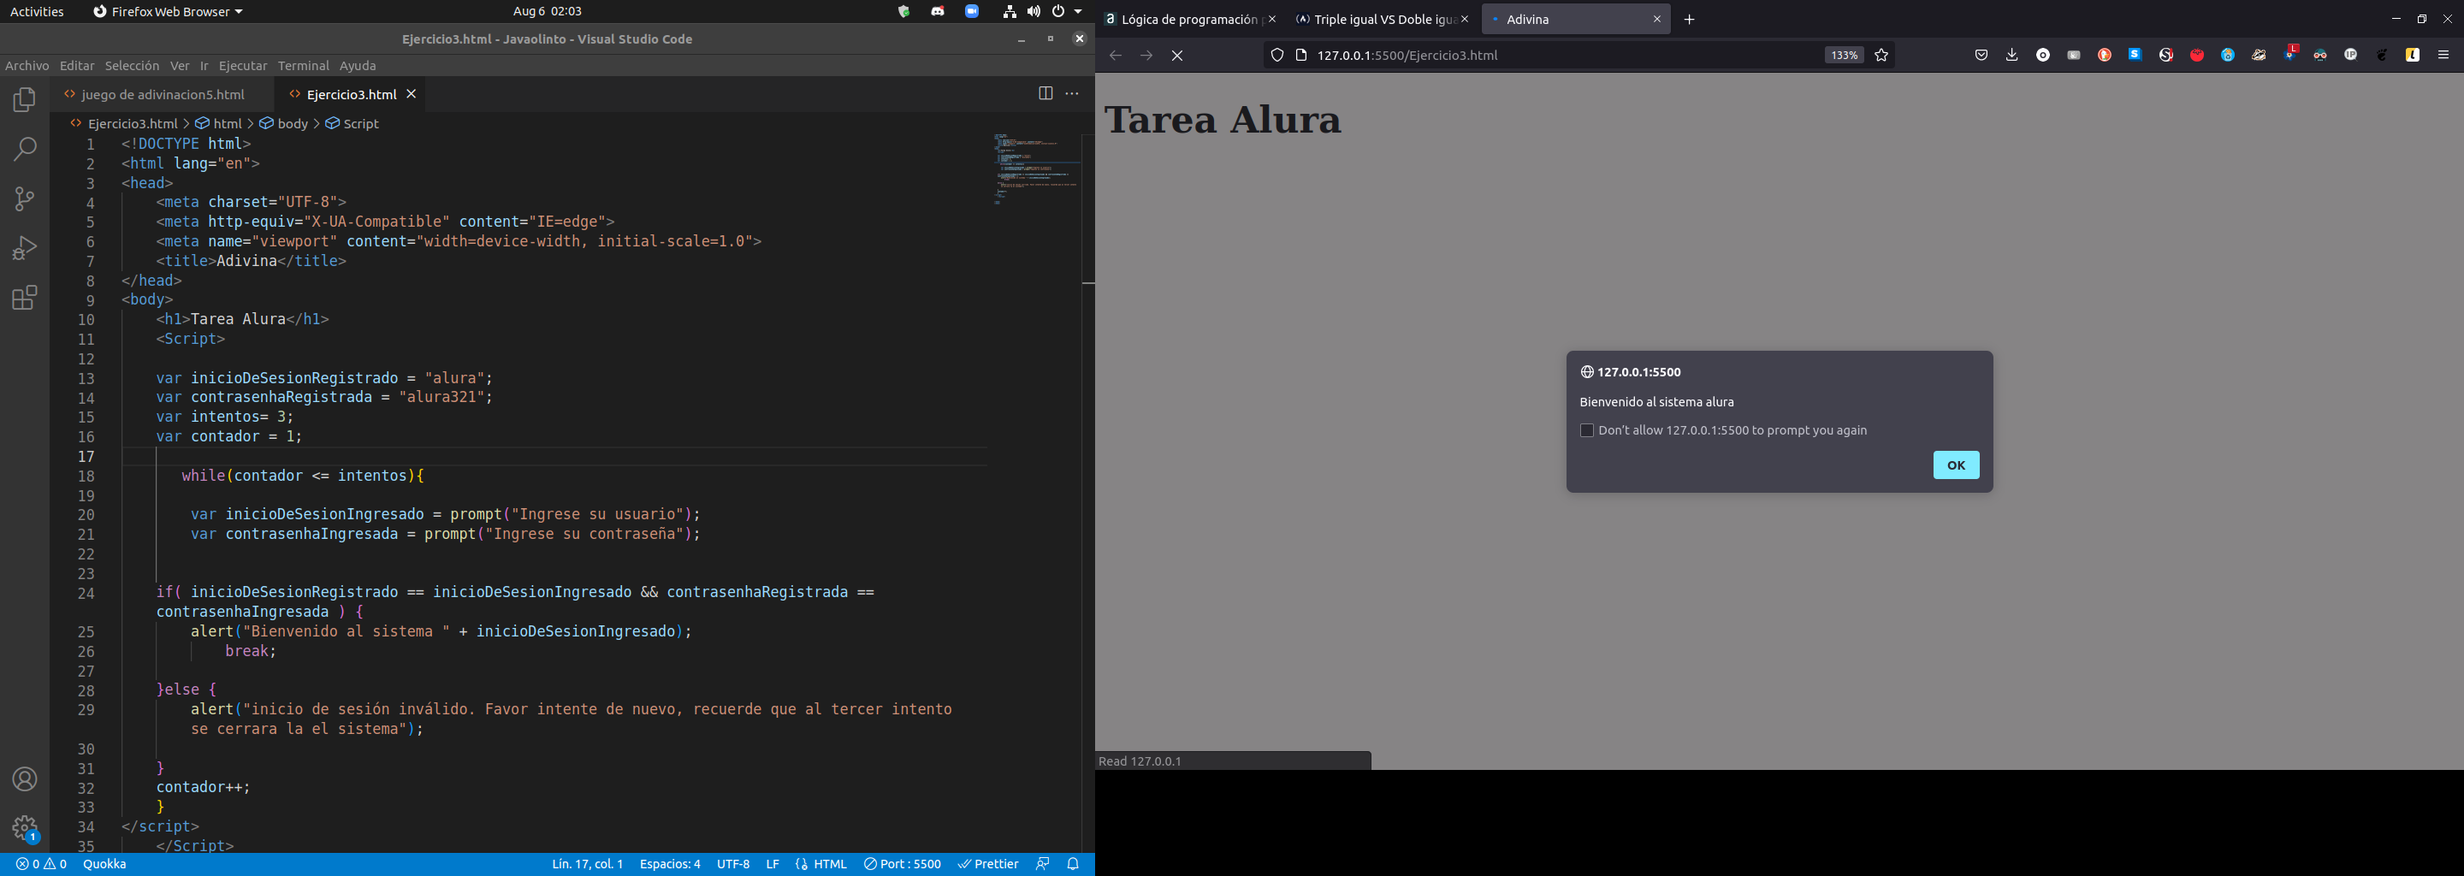Open the clock showing Aug 6 02:03

click(546, 11)
